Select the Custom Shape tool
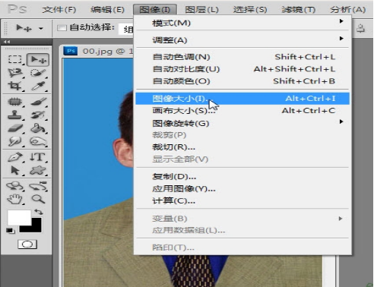The width and height of the screenshot is (374, 287). tap(38, 170)
